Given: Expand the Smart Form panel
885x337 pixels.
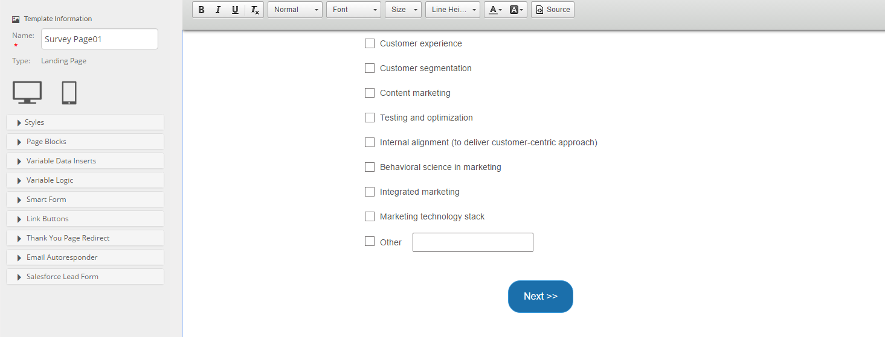Looking at the screenshot, I should [x=85, y=200].
